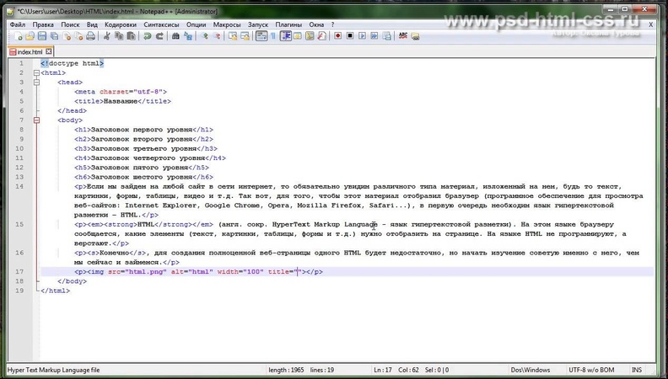Switch to the index.html tab
Viewport: 668px width, 379px height.
click(x=30, y=51)
